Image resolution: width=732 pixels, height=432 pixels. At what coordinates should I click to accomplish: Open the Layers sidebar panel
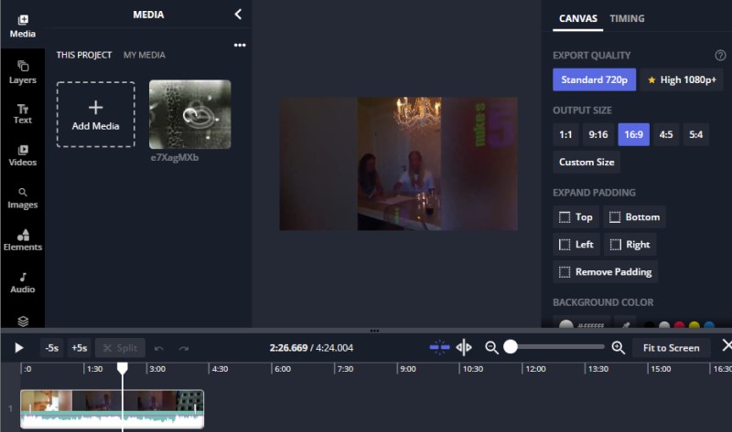[22, 72]
